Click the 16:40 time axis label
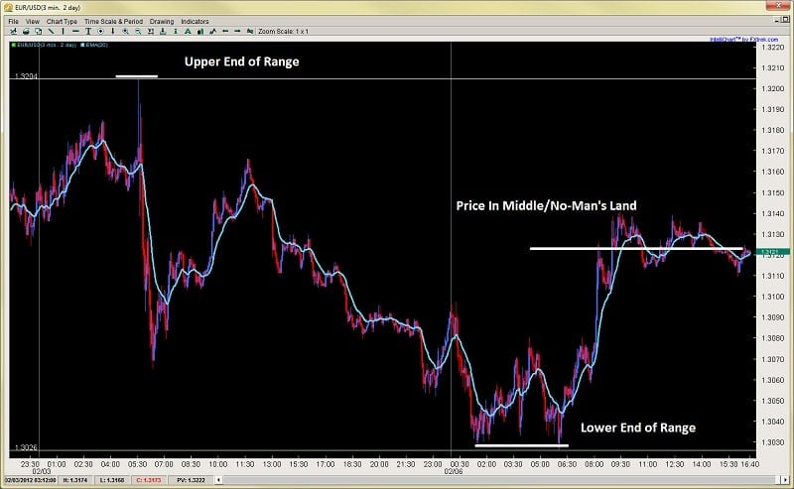 pyautogui.click(x=750, y=464)
